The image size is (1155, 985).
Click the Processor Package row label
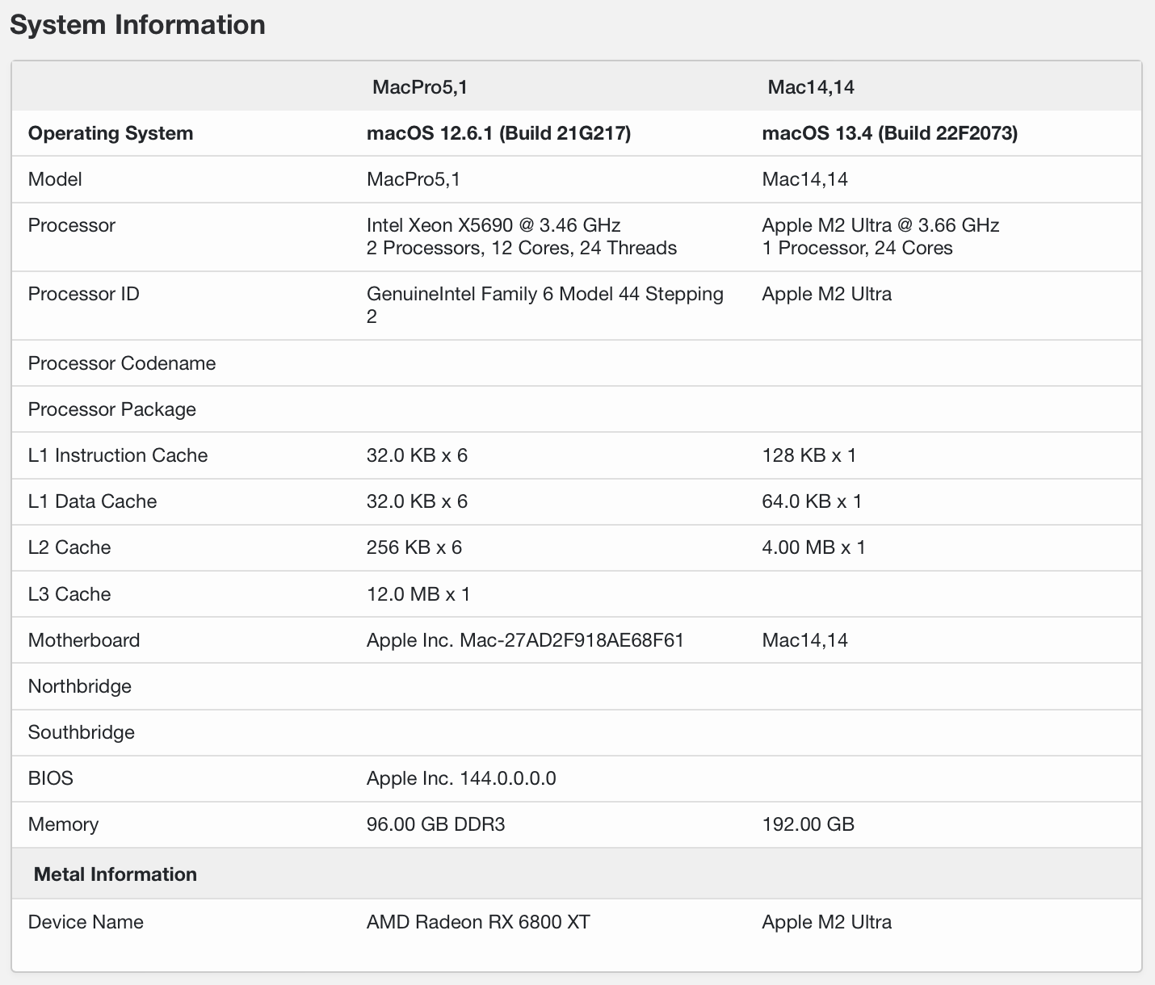tap(112, 409)
